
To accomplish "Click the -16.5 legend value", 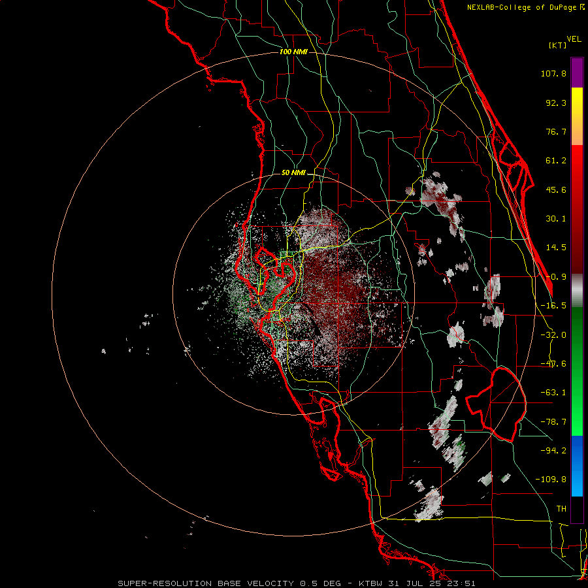I will pyautogui.click(x=553, y=306).
